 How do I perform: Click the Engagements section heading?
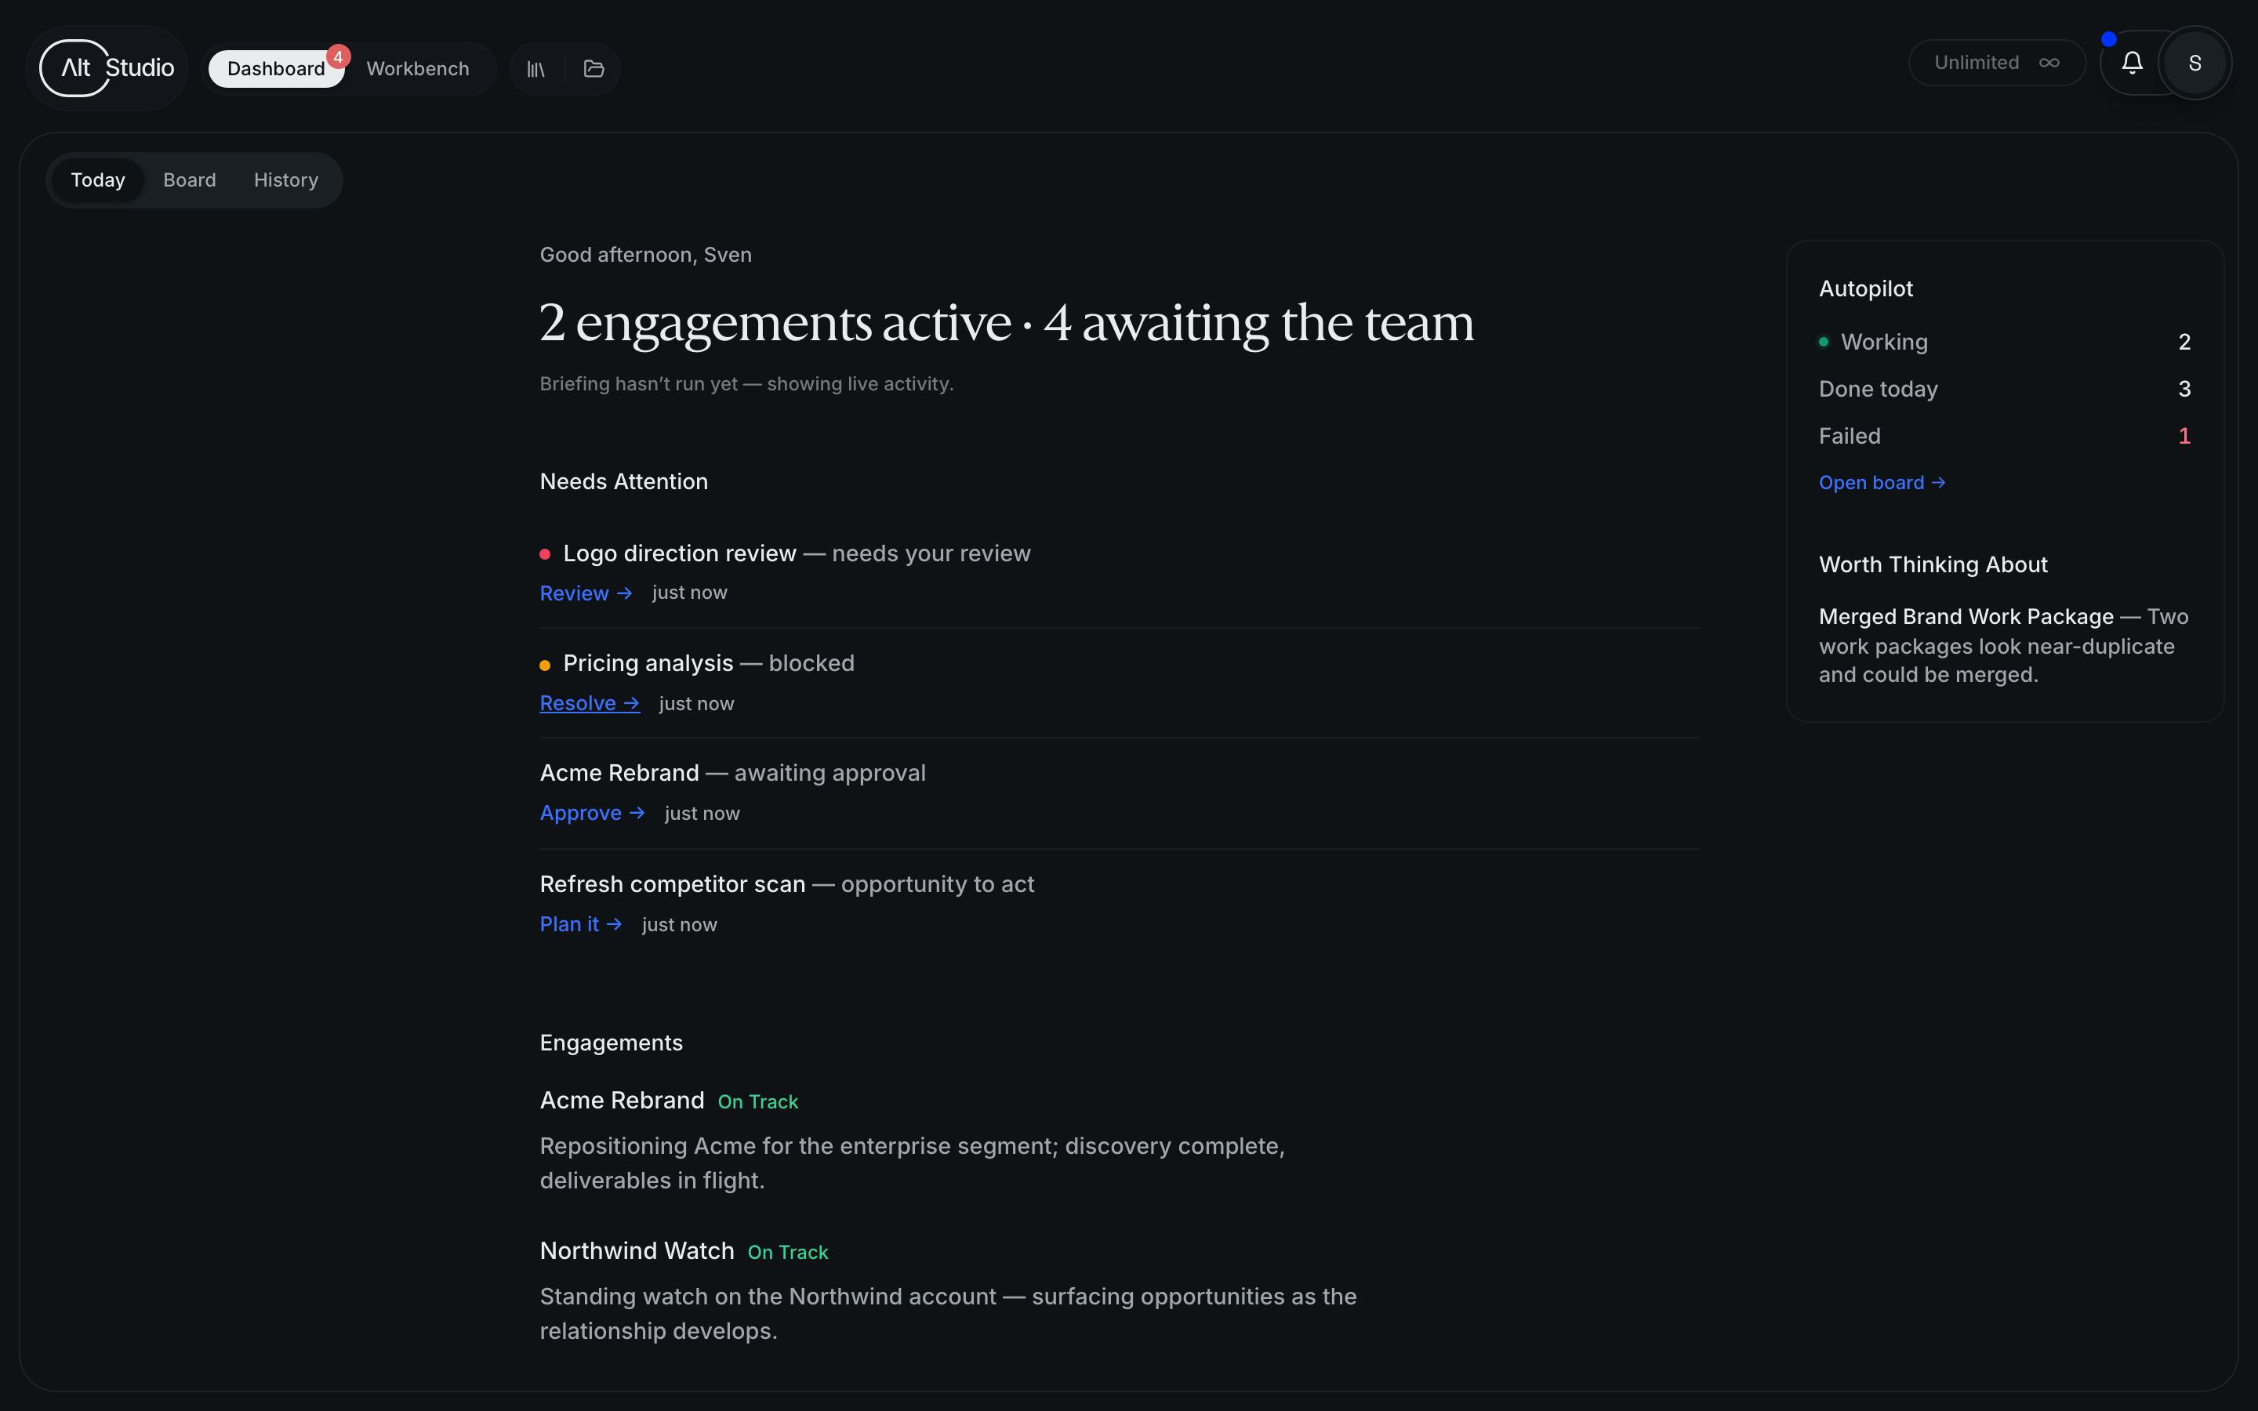point(612,1043)
